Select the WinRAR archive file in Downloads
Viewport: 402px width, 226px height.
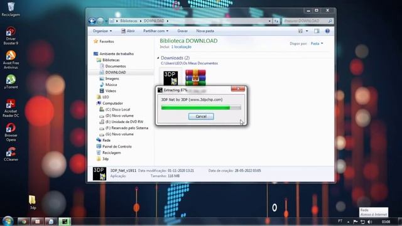[195, 77]
